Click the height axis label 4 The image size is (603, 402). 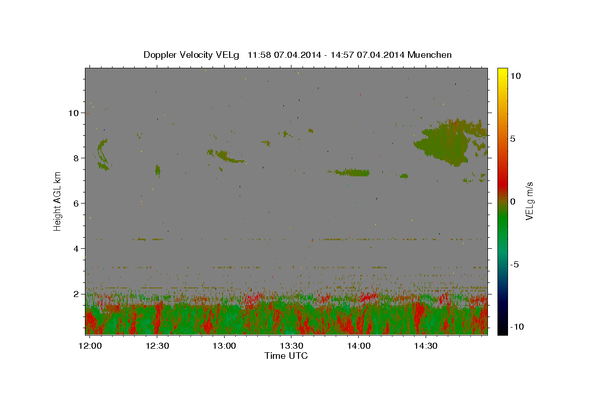click(76, 249)
